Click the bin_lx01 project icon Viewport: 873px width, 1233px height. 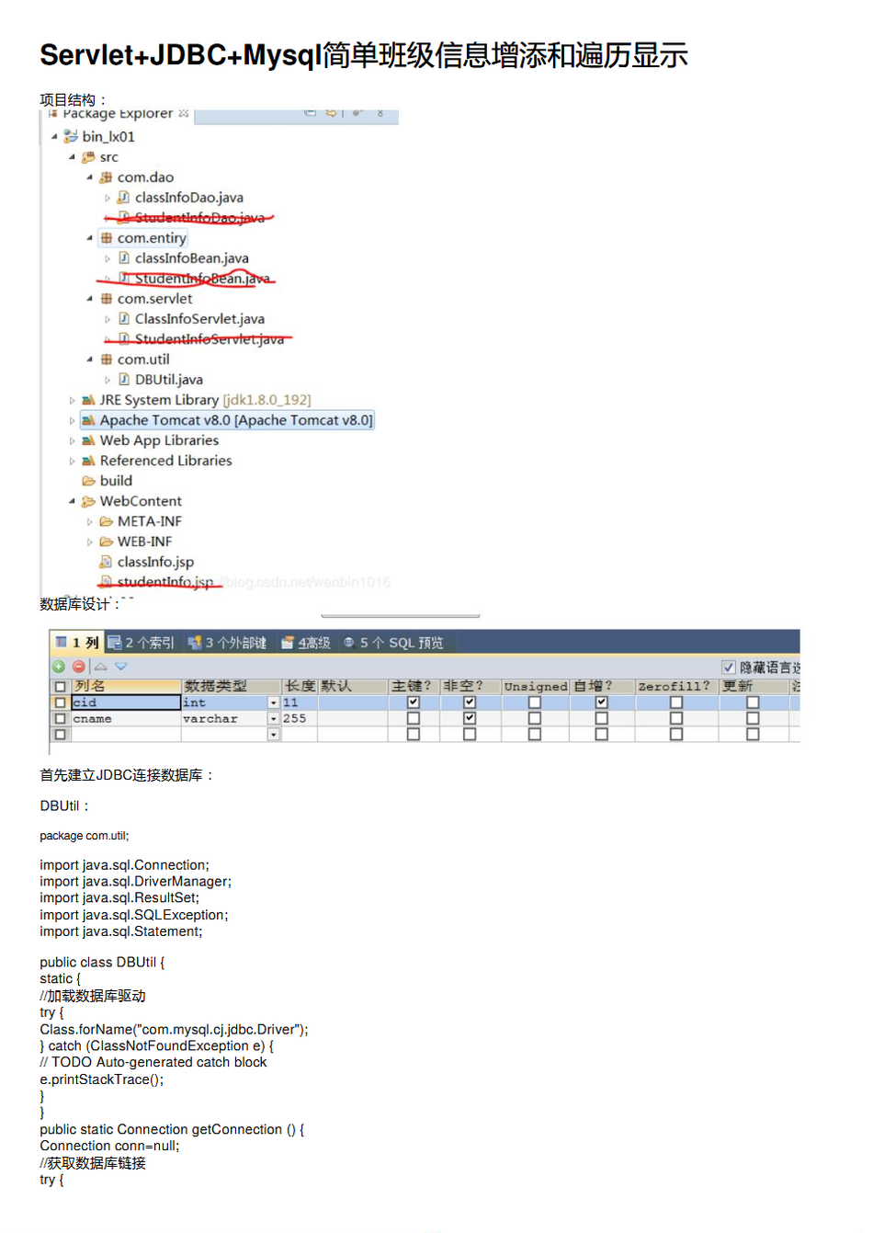tap(71, 137)
